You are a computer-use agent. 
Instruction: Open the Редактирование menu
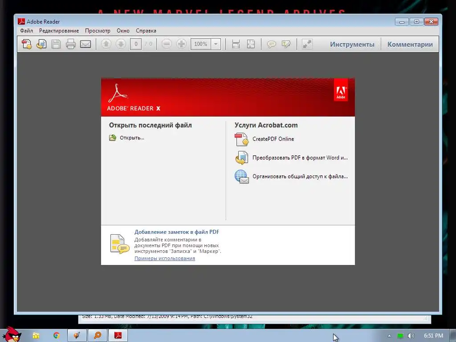[x=59, y=31]
